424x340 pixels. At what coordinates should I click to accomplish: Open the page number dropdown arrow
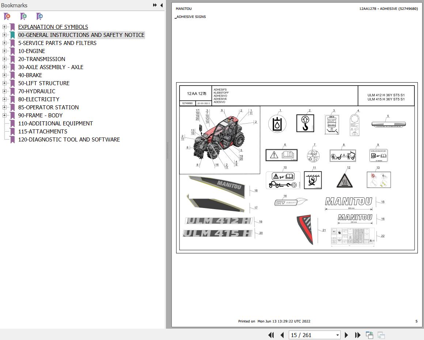tap(337, 335)
